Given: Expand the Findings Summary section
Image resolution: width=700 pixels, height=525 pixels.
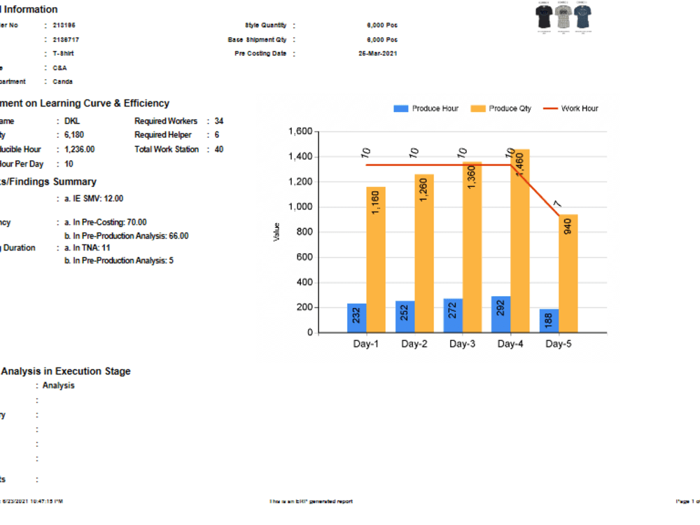Looking at the screenshot, I should coord(48,181).
